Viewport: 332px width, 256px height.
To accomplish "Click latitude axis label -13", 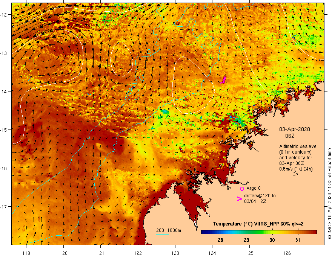I will [4, 53].
